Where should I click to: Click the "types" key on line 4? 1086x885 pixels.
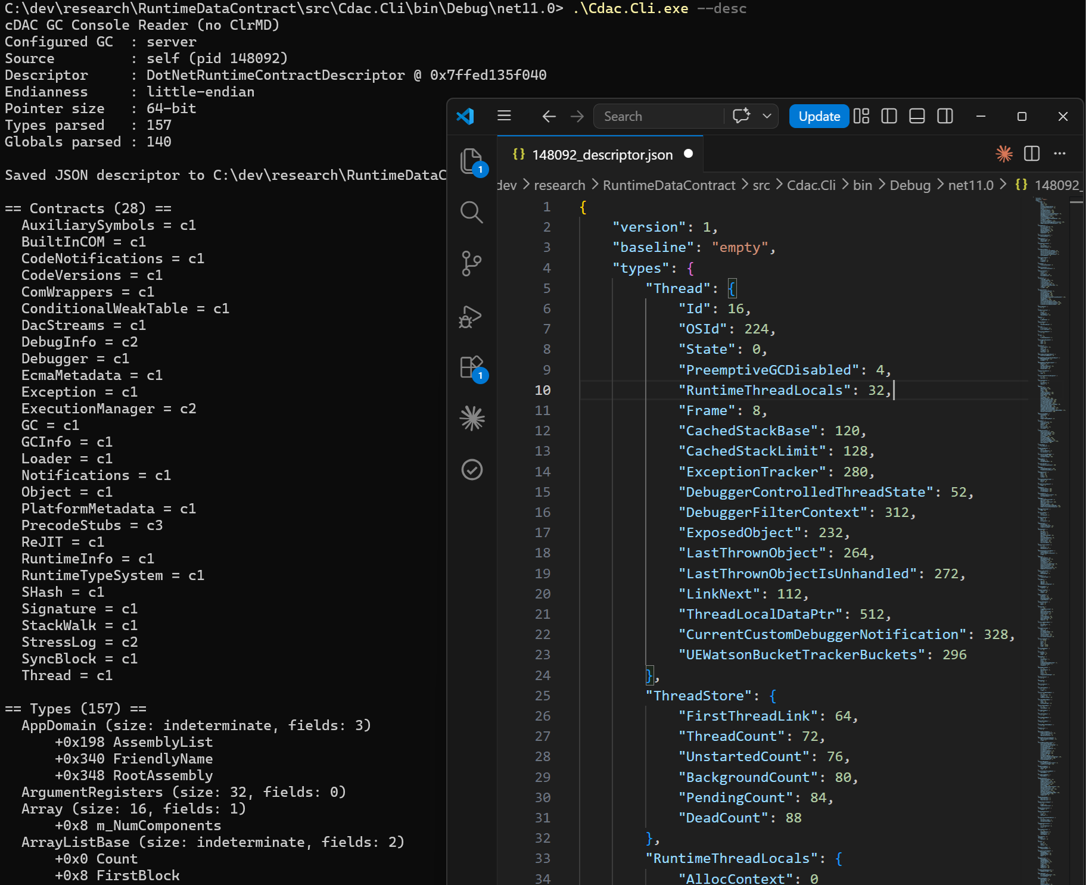tap(640, 268)
